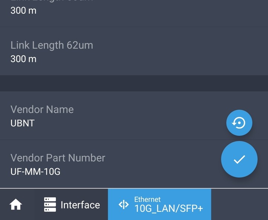Image resolution: width=268 pixels, height=220 pixels.
Task: Tap the circular restore defaults icon
Action: click(239, 123)
